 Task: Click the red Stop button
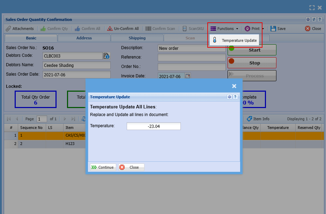252,63
